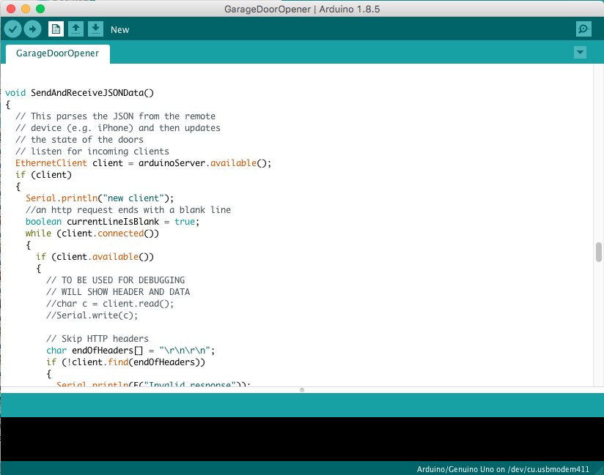Click the console divider handle dot
This screenshot has height=475, width=604.
click(302, 390)
